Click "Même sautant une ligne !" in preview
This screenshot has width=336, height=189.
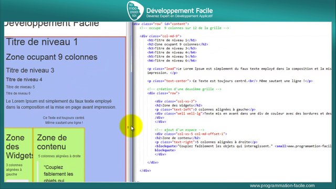click(x=64, y=123)
